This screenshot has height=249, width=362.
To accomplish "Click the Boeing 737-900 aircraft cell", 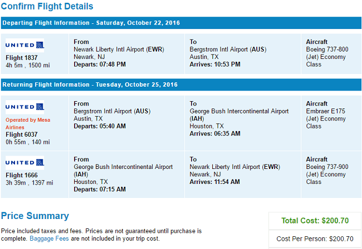I will click(x=331, y=175).
